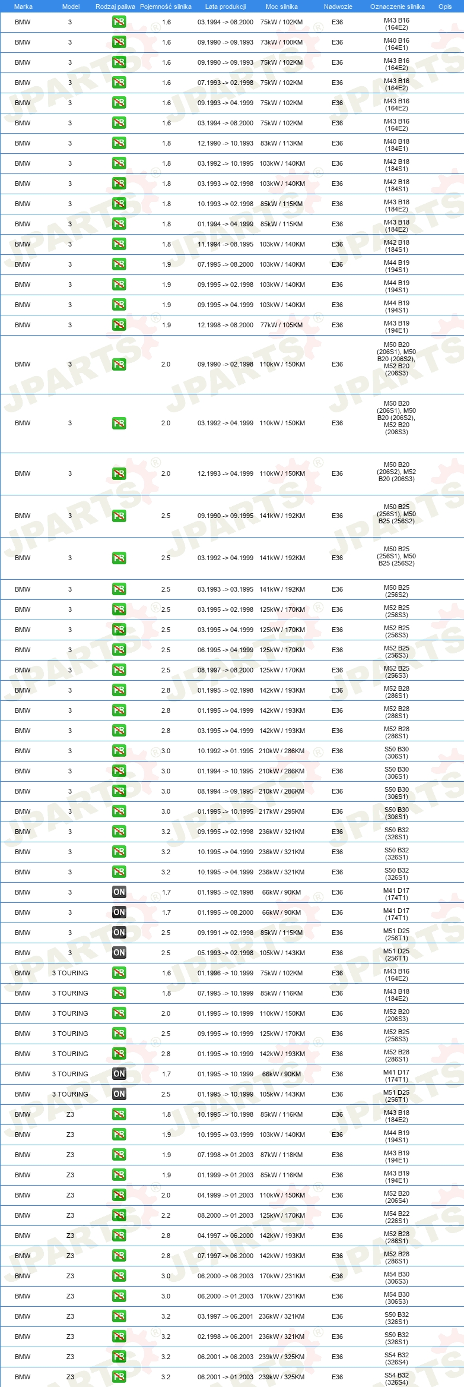
Task: Click M50 B25 (256S2) in the 03.1993 -> 03.1995 row
Action: (x=396, y=592)
